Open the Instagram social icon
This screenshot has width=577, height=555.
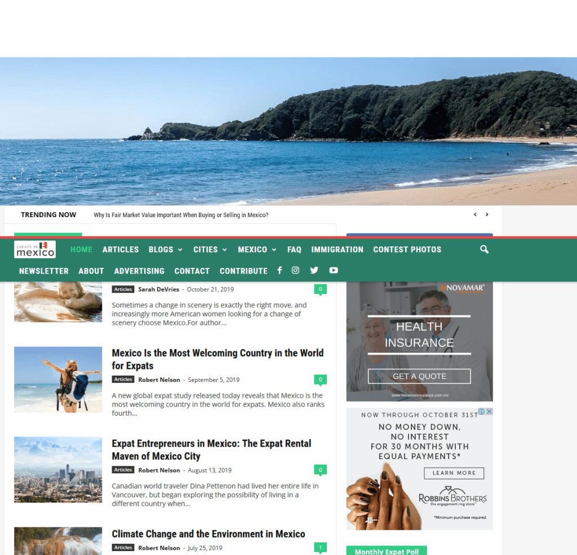(x=295, y=271)
